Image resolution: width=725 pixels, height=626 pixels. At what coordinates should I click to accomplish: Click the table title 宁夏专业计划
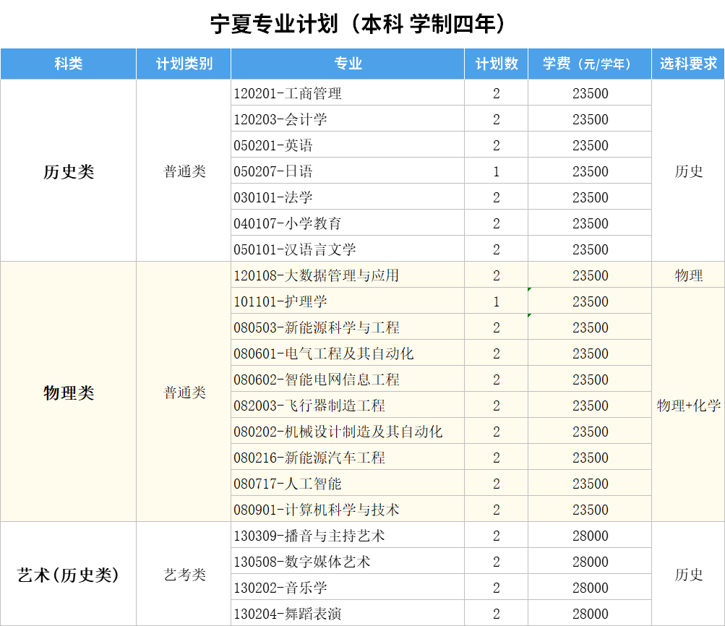coord(361,25)
